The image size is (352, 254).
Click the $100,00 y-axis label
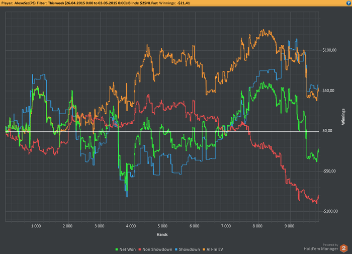[x=329, y=50]
